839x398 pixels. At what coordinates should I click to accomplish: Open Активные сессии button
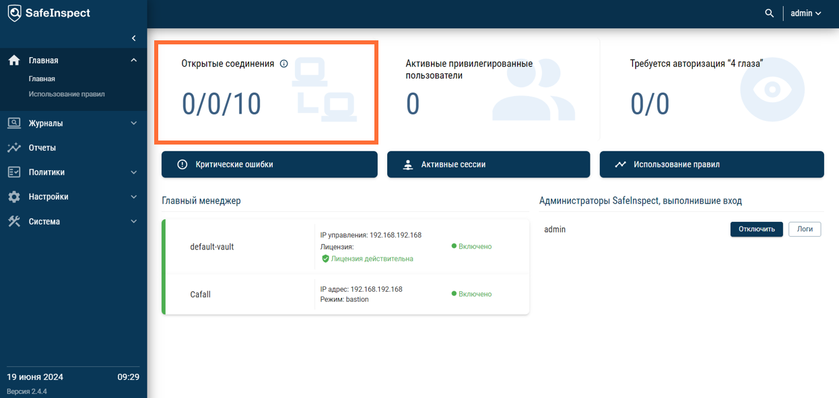488,164
